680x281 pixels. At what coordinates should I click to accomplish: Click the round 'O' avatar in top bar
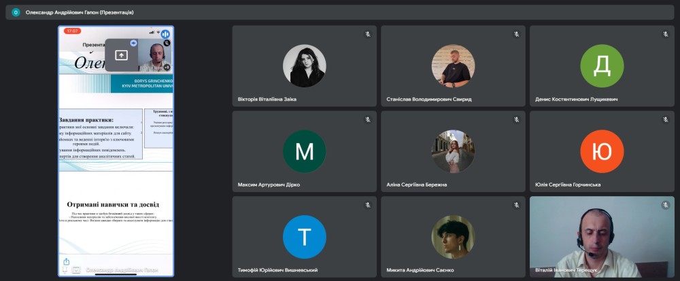coord(16,12)
